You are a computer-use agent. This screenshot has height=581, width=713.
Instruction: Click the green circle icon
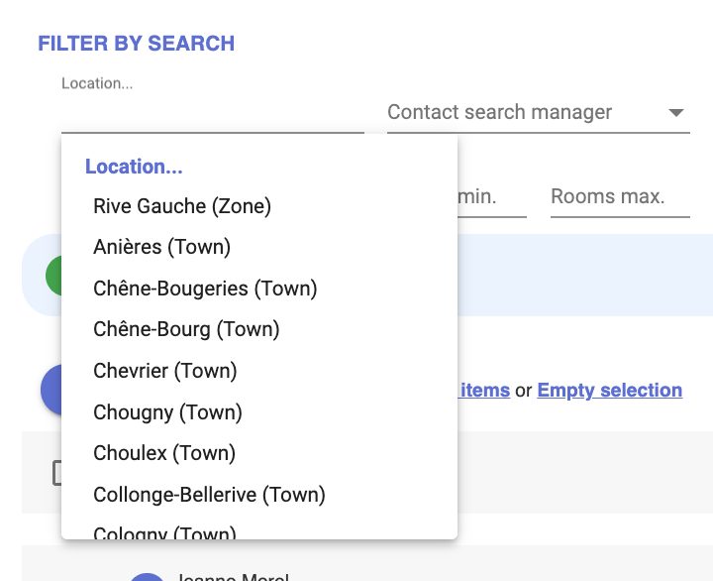53,276
